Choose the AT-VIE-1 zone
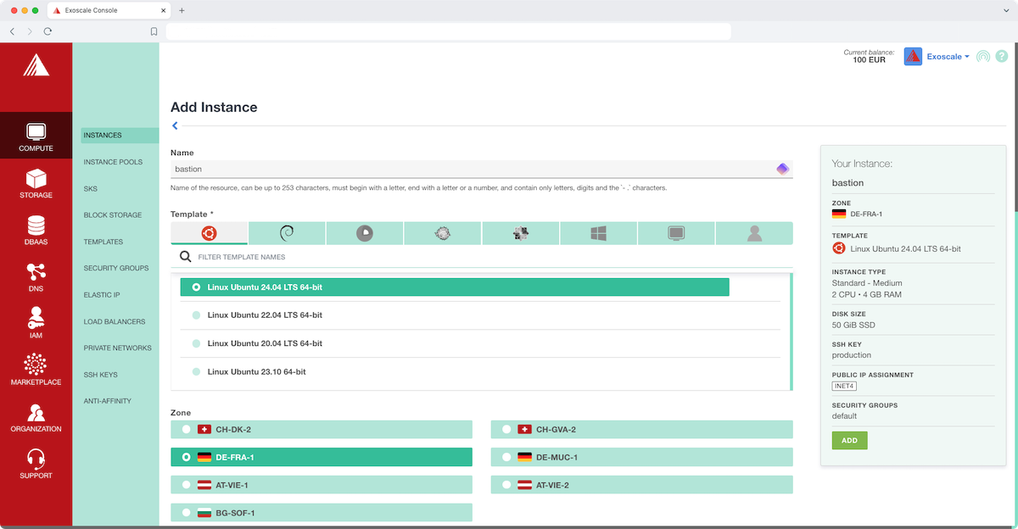The image size is (1018, 529). pyautogui.click(x=322, y=485)
